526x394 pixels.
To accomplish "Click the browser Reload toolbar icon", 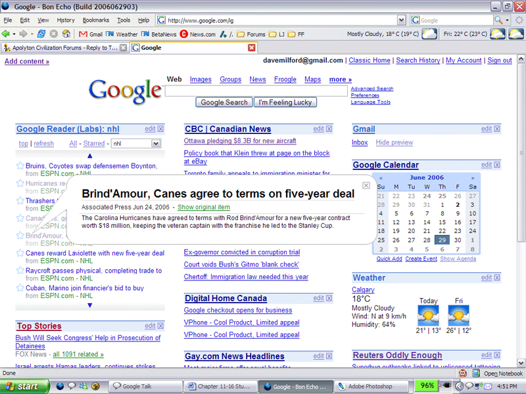I will (x=41, y=34).
